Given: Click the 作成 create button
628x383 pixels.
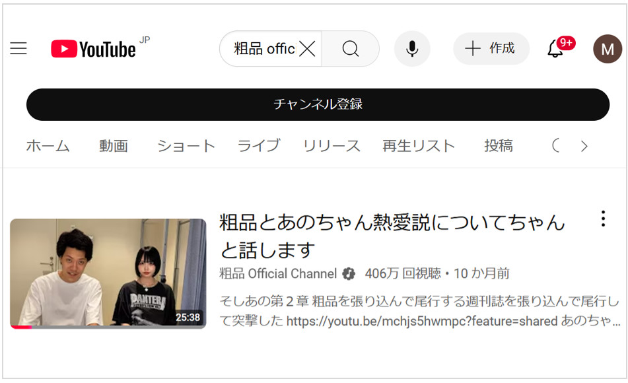Looking at the screenshot, I should (x=491, y=49).
